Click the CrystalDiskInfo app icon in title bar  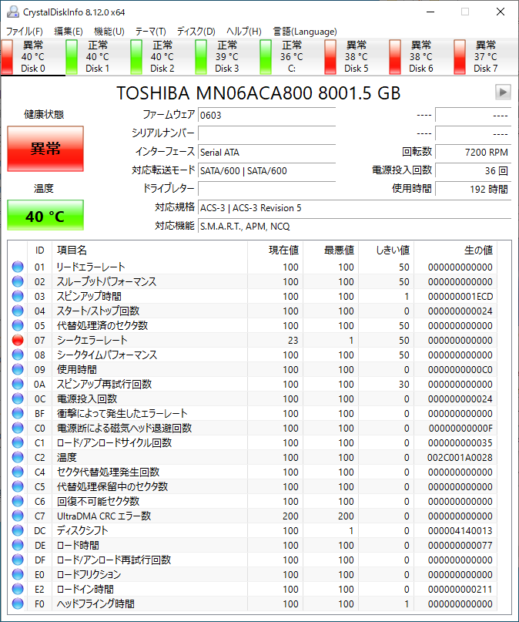12,12
